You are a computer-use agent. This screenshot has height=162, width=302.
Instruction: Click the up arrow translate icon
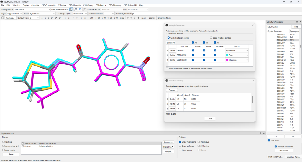(139, 18)
